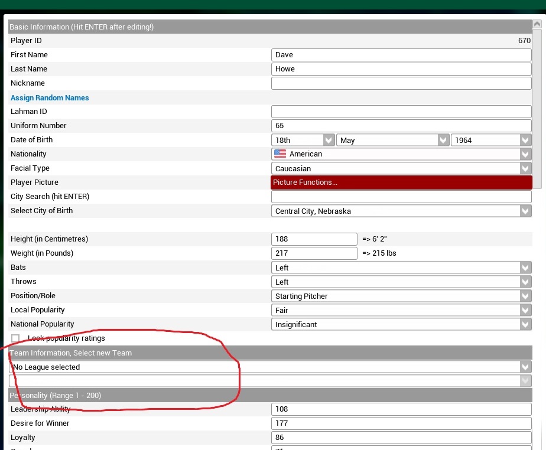Open the Bats handedness dropdown
This screenshot has width=546, height=450.
pyautogui.click(x=402, y=268)
